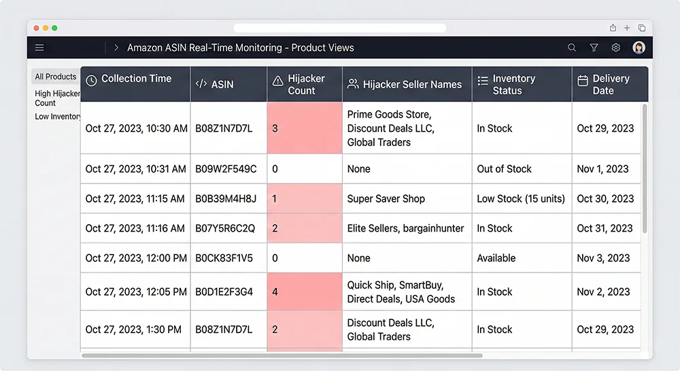The height and width of the screenshot is (371, 680).
Task: Click Nov 2, 2023 delivery date
Action: (607, 291)
